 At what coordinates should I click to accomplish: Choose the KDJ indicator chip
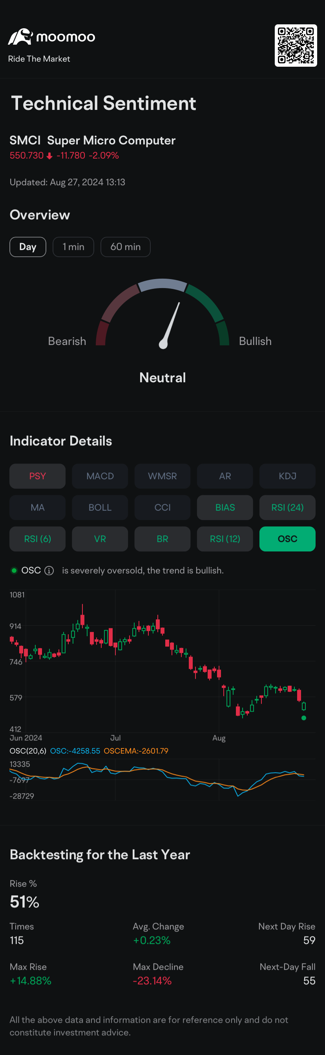[x=287, y=476]
